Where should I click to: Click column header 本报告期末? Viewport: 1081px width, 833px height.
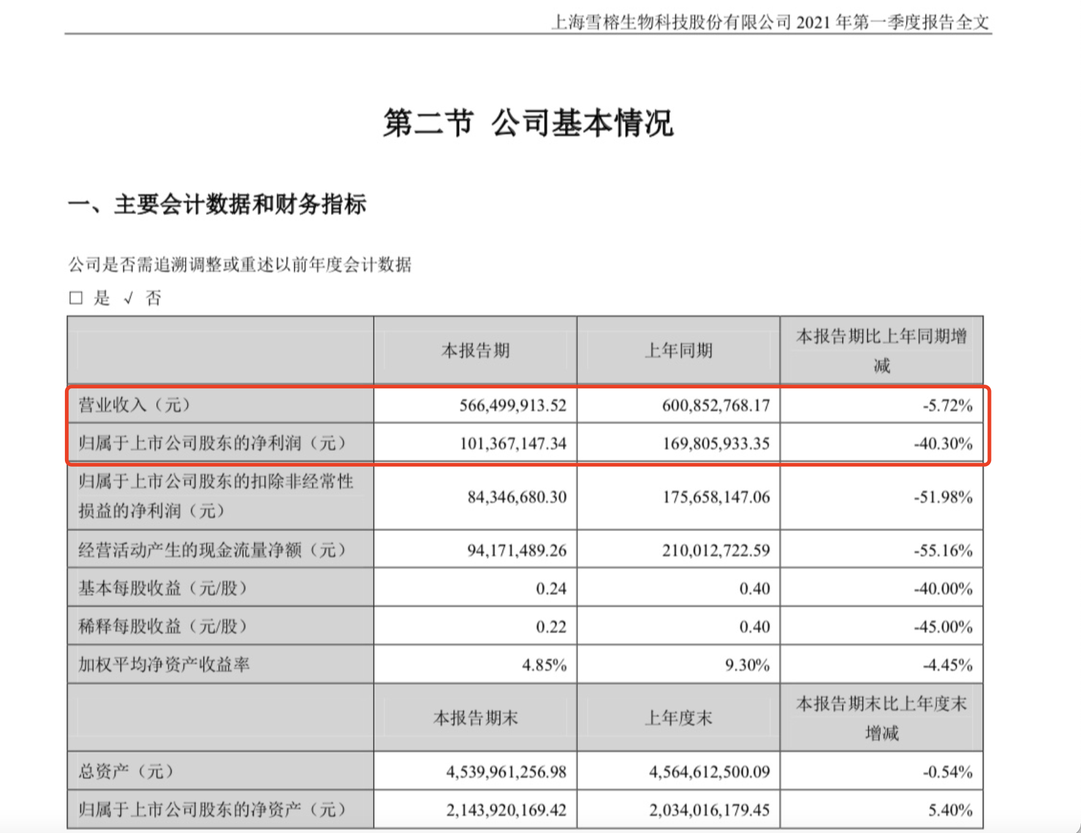[x=476, y=717]
